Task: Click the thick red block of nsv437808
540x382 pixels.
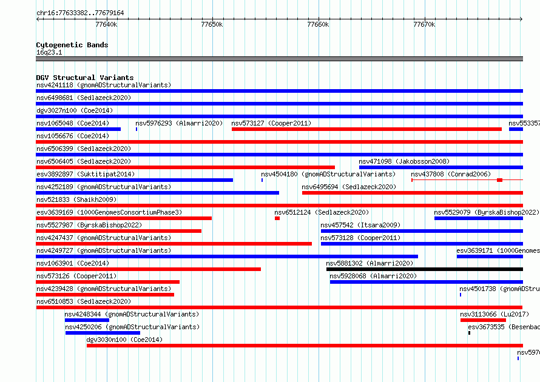Action: [x=500, y=180]
